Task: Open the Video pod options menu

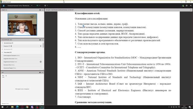Action: (x=43, y=10)
